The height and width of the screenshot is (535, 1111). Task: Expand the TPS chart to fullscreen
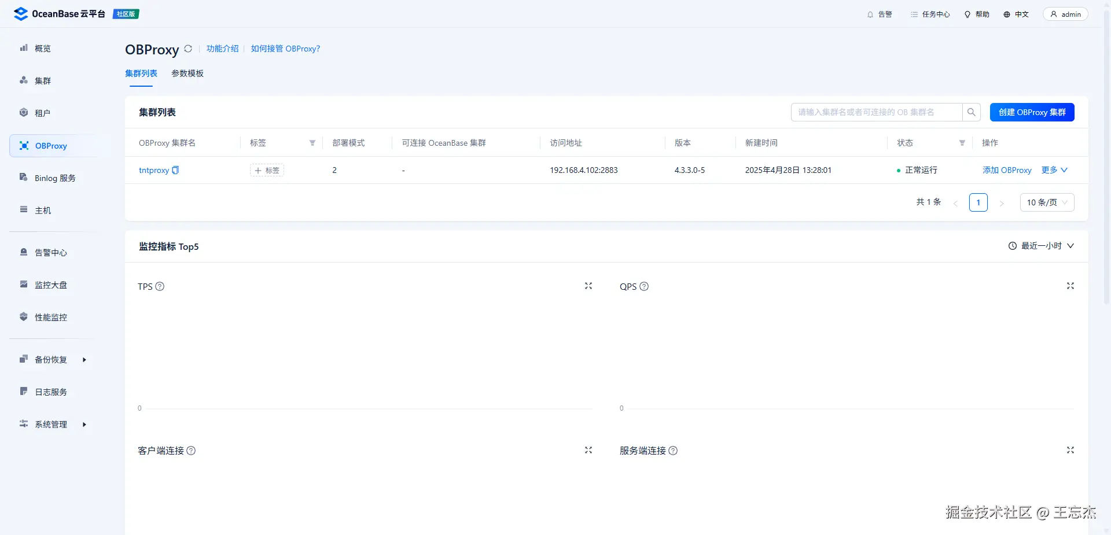pyautogui.click(x=588, y=286)
